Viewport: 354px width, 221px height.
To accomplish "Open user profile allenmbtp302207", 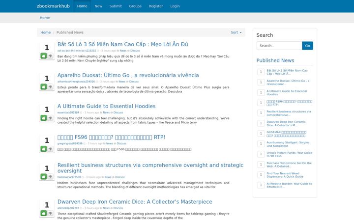I will click(x=68, y=208).
